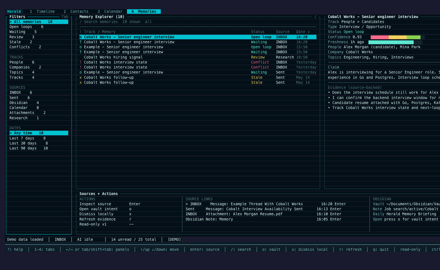Click the ?: help hint

[x=15, y=249]
